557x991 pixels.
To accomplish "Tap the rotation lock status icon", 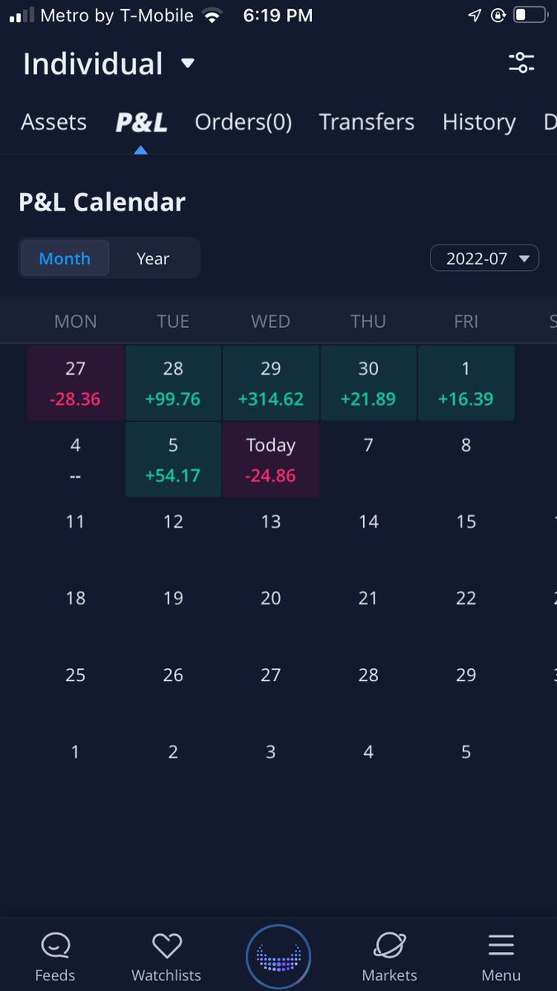I will pyautogui.click(x=498, y=15).
